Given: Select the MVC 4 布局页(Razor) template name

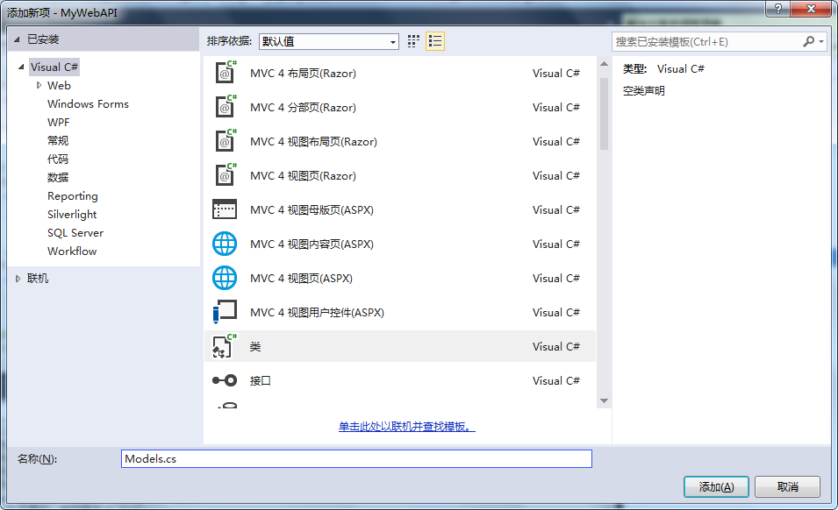Looking at the screenshot, I should coord(303,73).
